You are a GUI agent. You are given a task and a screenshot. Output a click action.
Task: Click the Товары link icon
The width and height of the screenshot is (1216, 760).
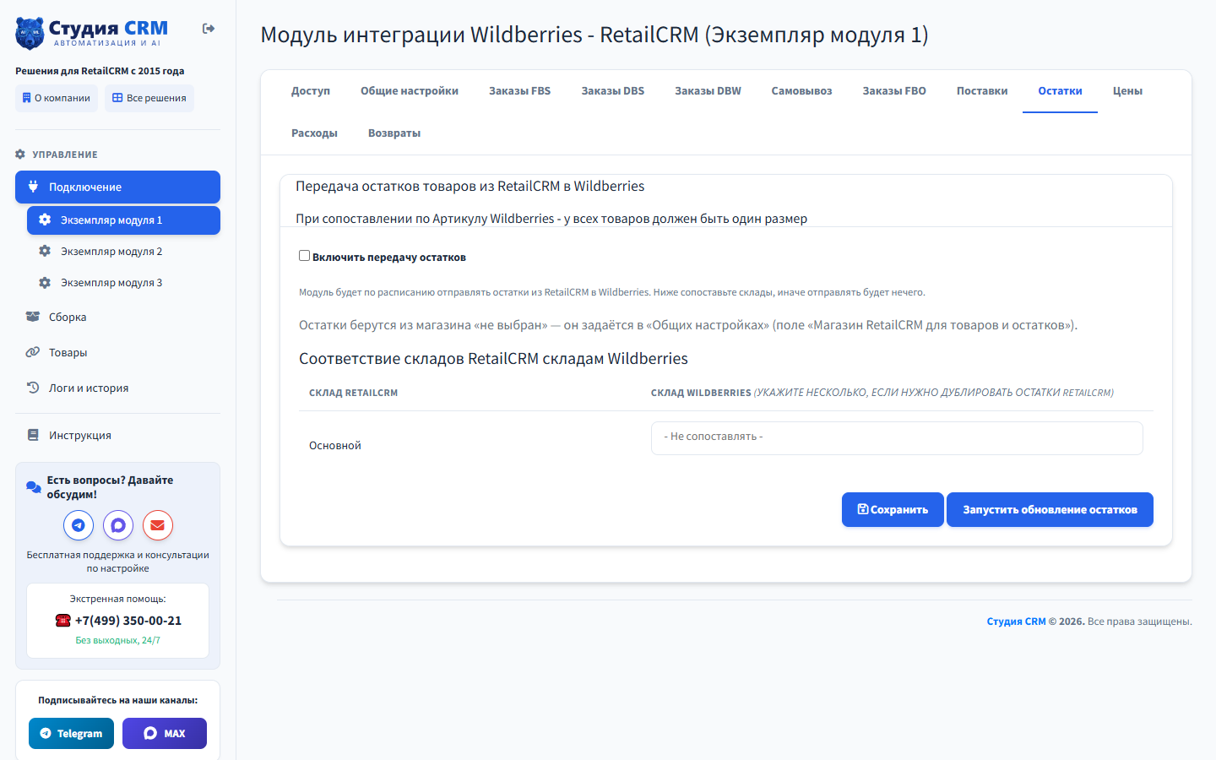pyautogui.click(x=33, y=352)
